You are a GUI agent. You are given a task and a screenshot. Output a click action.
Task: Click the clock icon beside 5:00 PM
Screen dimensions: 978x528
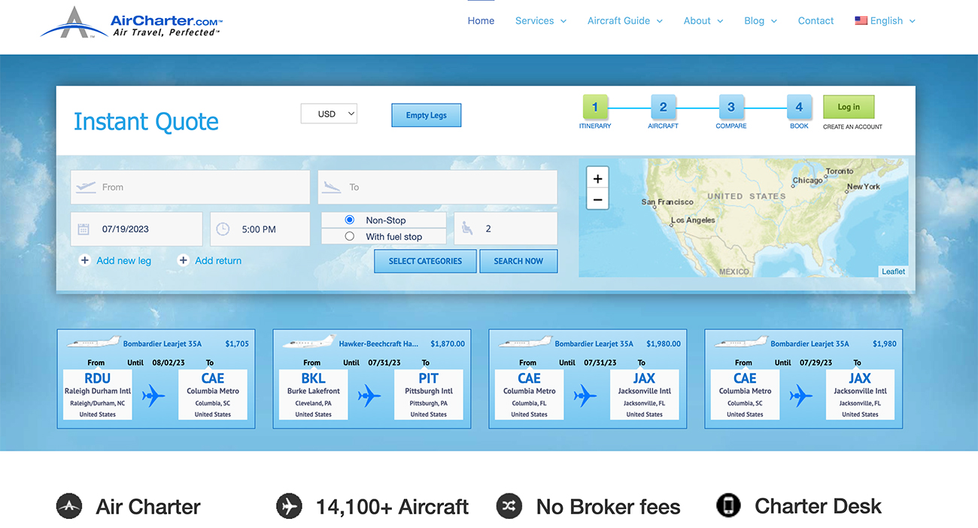tap(223, 229)
